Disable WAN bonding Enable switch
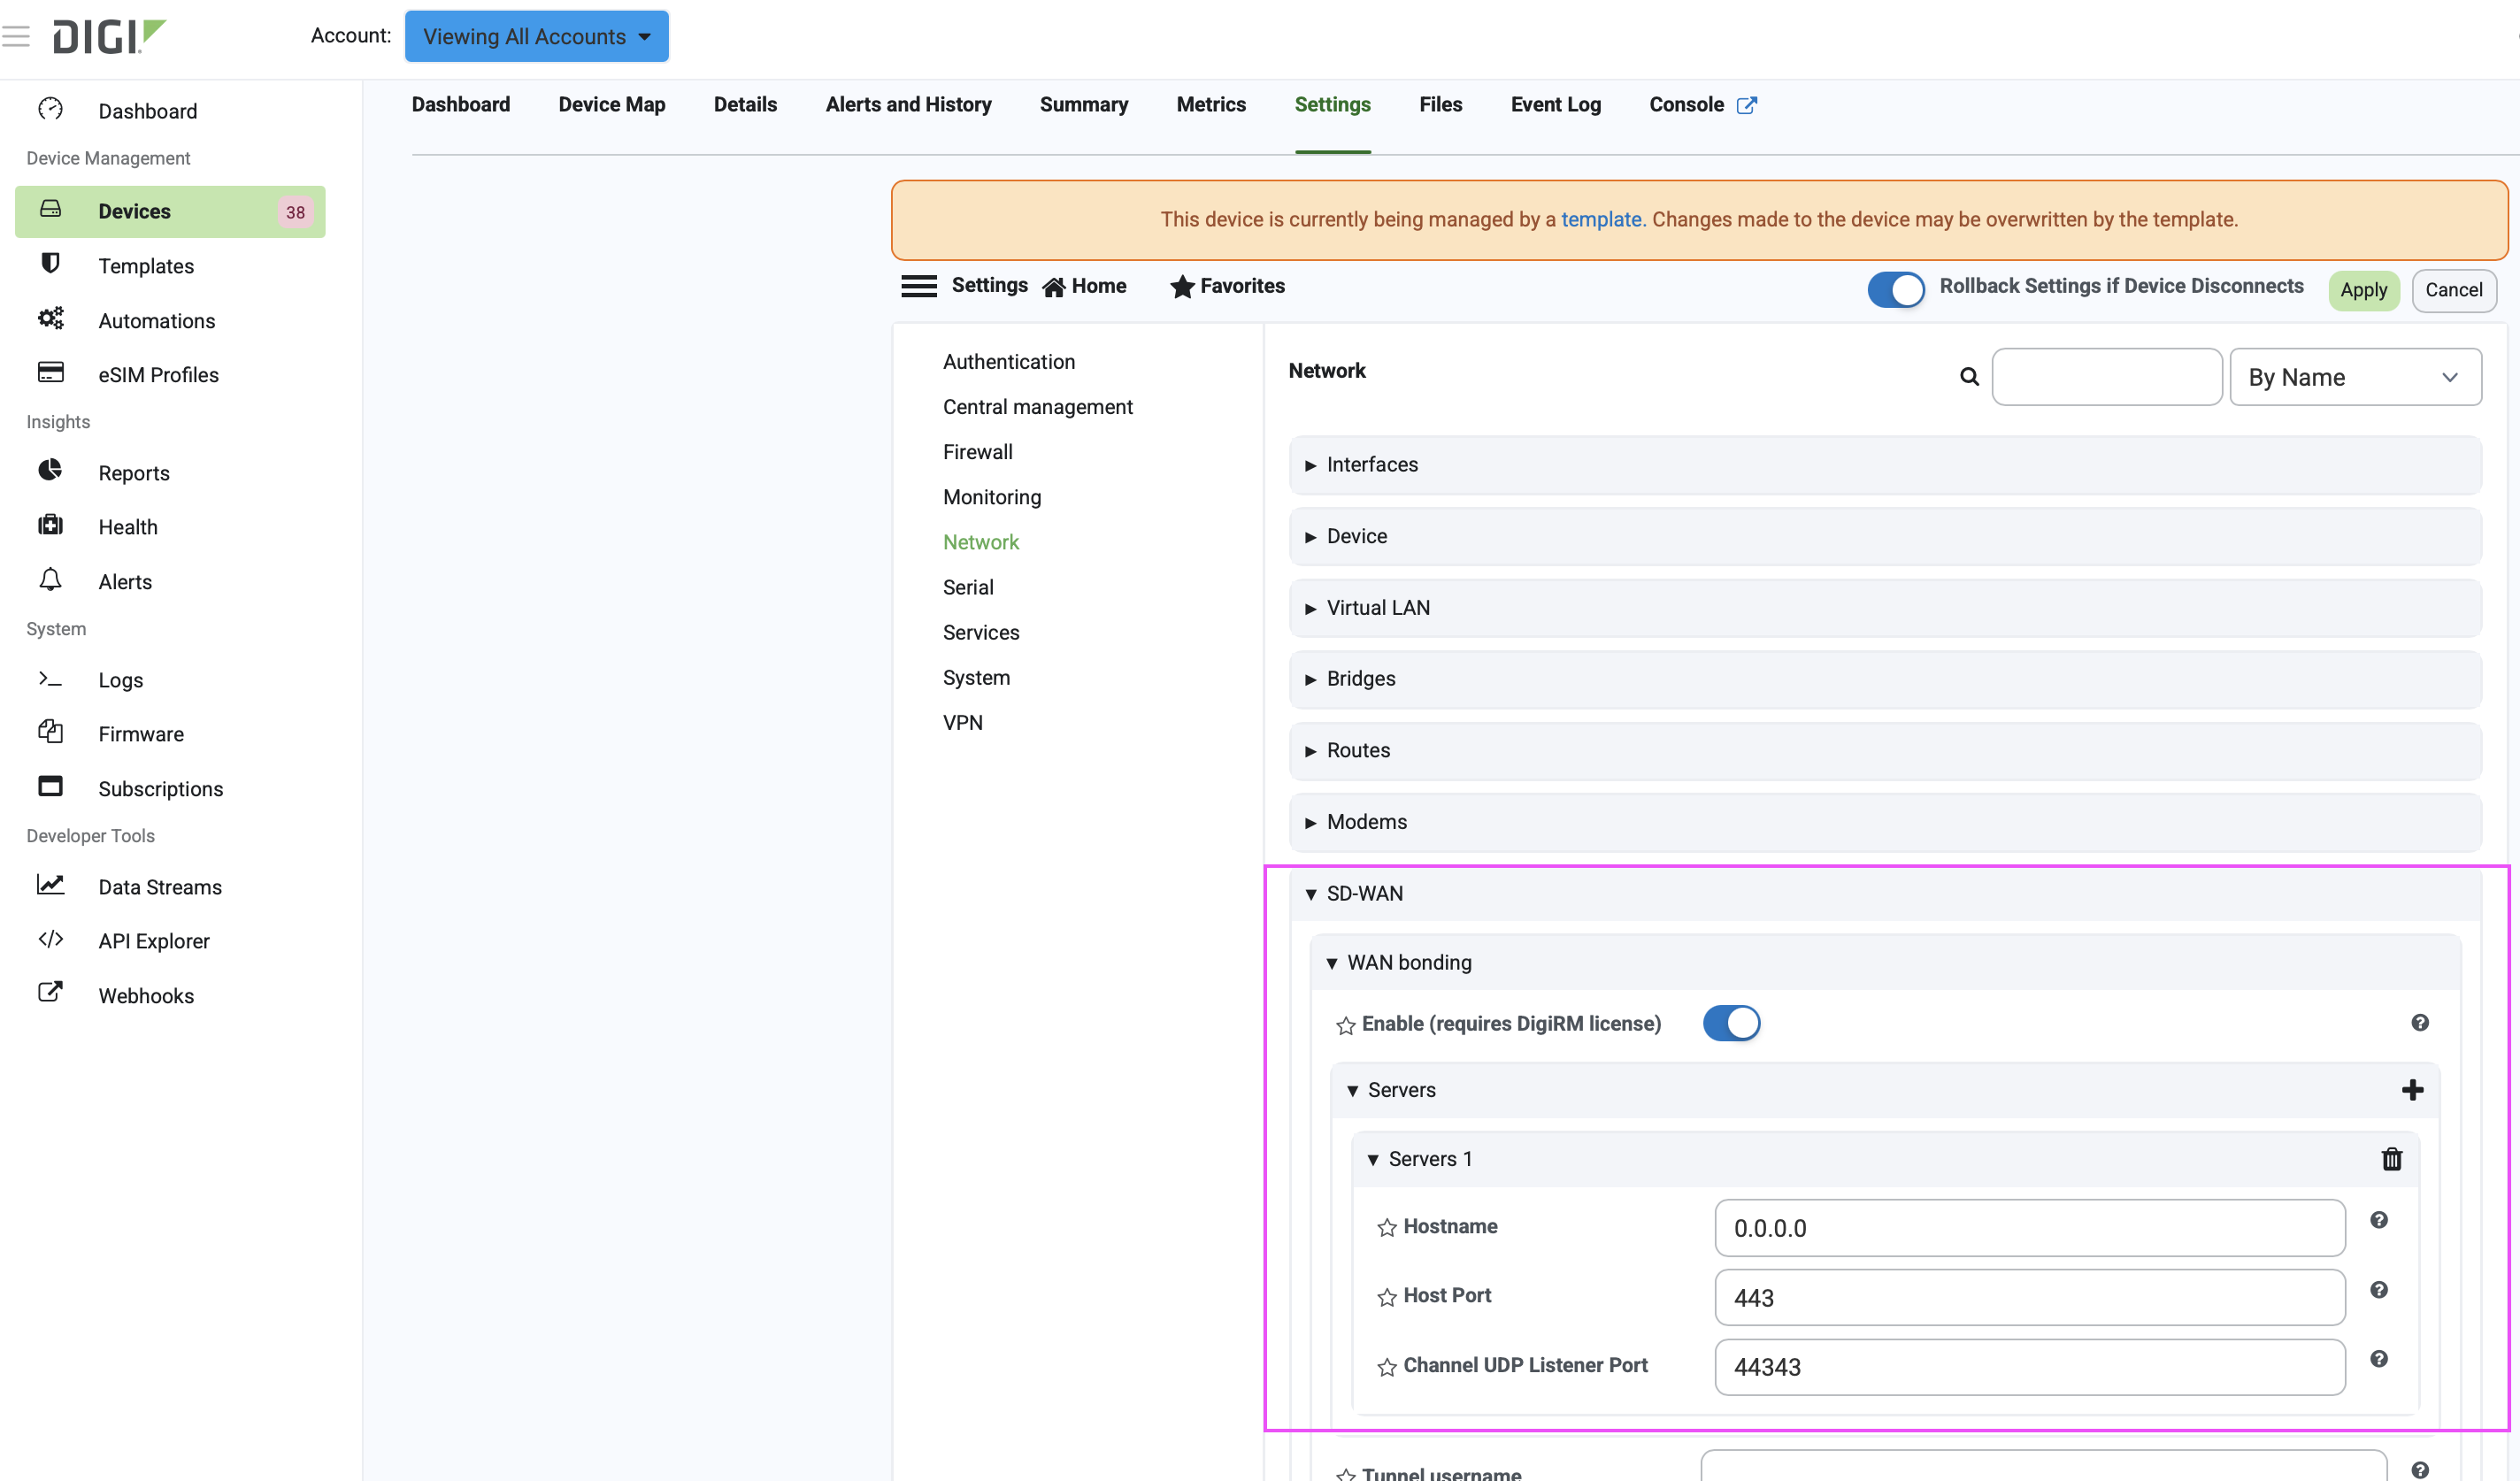This screenshot has width=2520, height=1481. click(x=1731, y=1023)
